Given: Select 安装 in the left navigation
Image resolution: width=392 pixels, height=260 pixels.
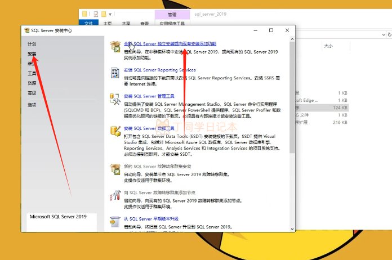Looking at the screenshot, I should [x=32, y=54].
